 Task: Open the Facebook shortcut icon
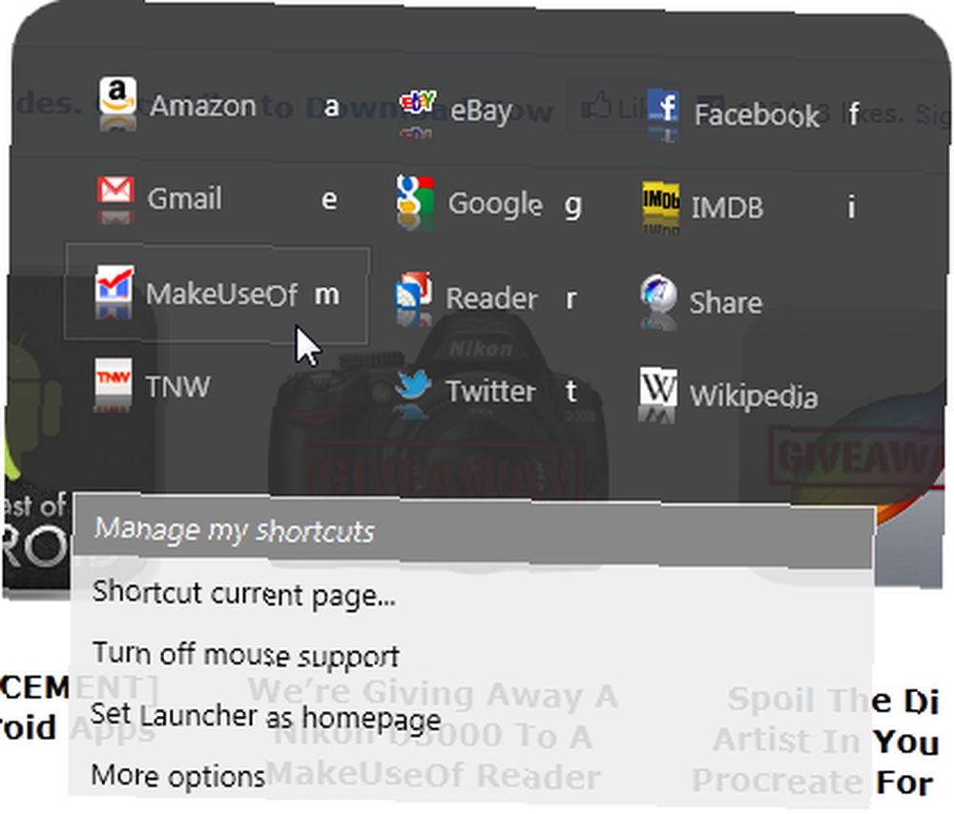pos(663,106)
